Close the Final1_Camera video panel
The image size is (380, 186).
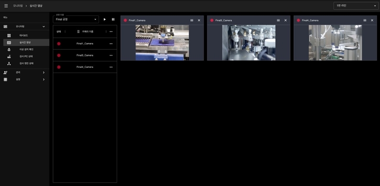pos(199,21)
